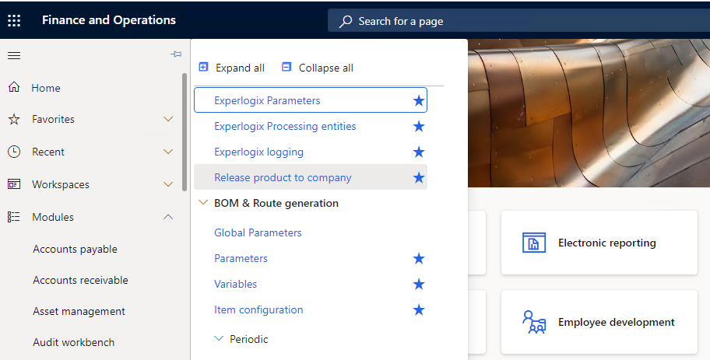Open Asset management module
The image size is (710, 360).
point(79,312)
